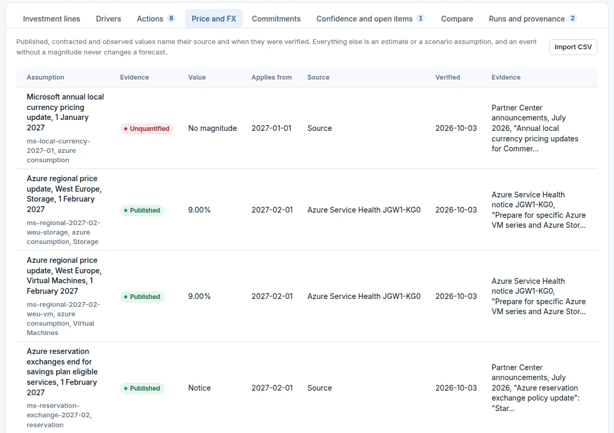Open Source link in reservation exchanges row

(320, 388)
